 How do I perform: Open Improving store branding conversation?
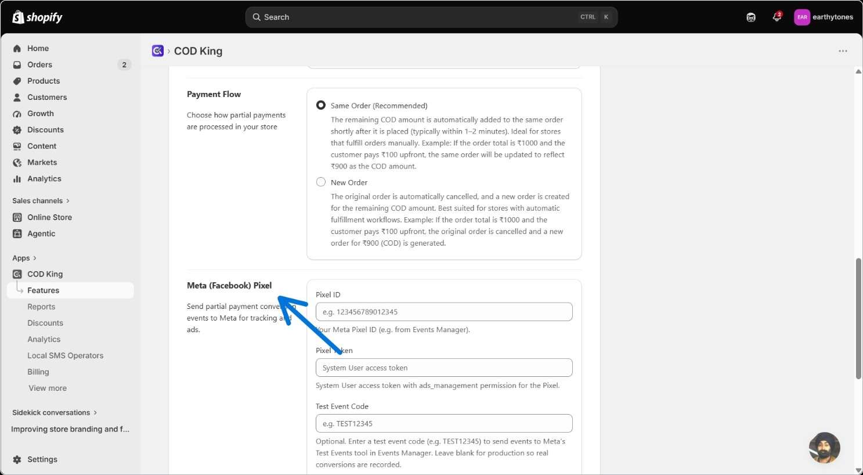(x=70, y=429)
